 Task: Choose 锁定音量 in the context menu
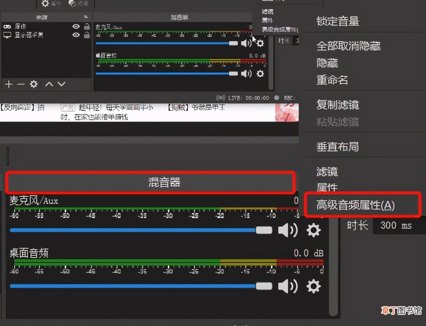[x=338, y=21]
